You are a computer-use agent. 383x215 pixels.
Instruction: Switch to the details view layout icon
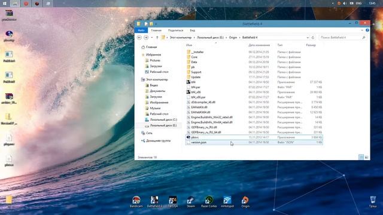click(361, 157)
